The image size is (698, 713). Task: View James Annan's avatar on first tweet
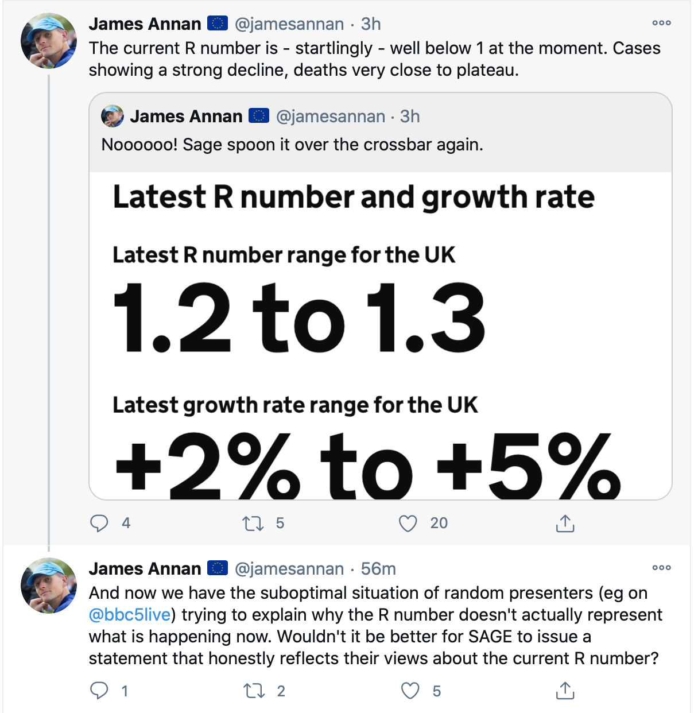[49, 41]
